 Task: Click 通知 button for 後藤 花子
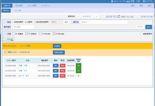click(56, 71)
